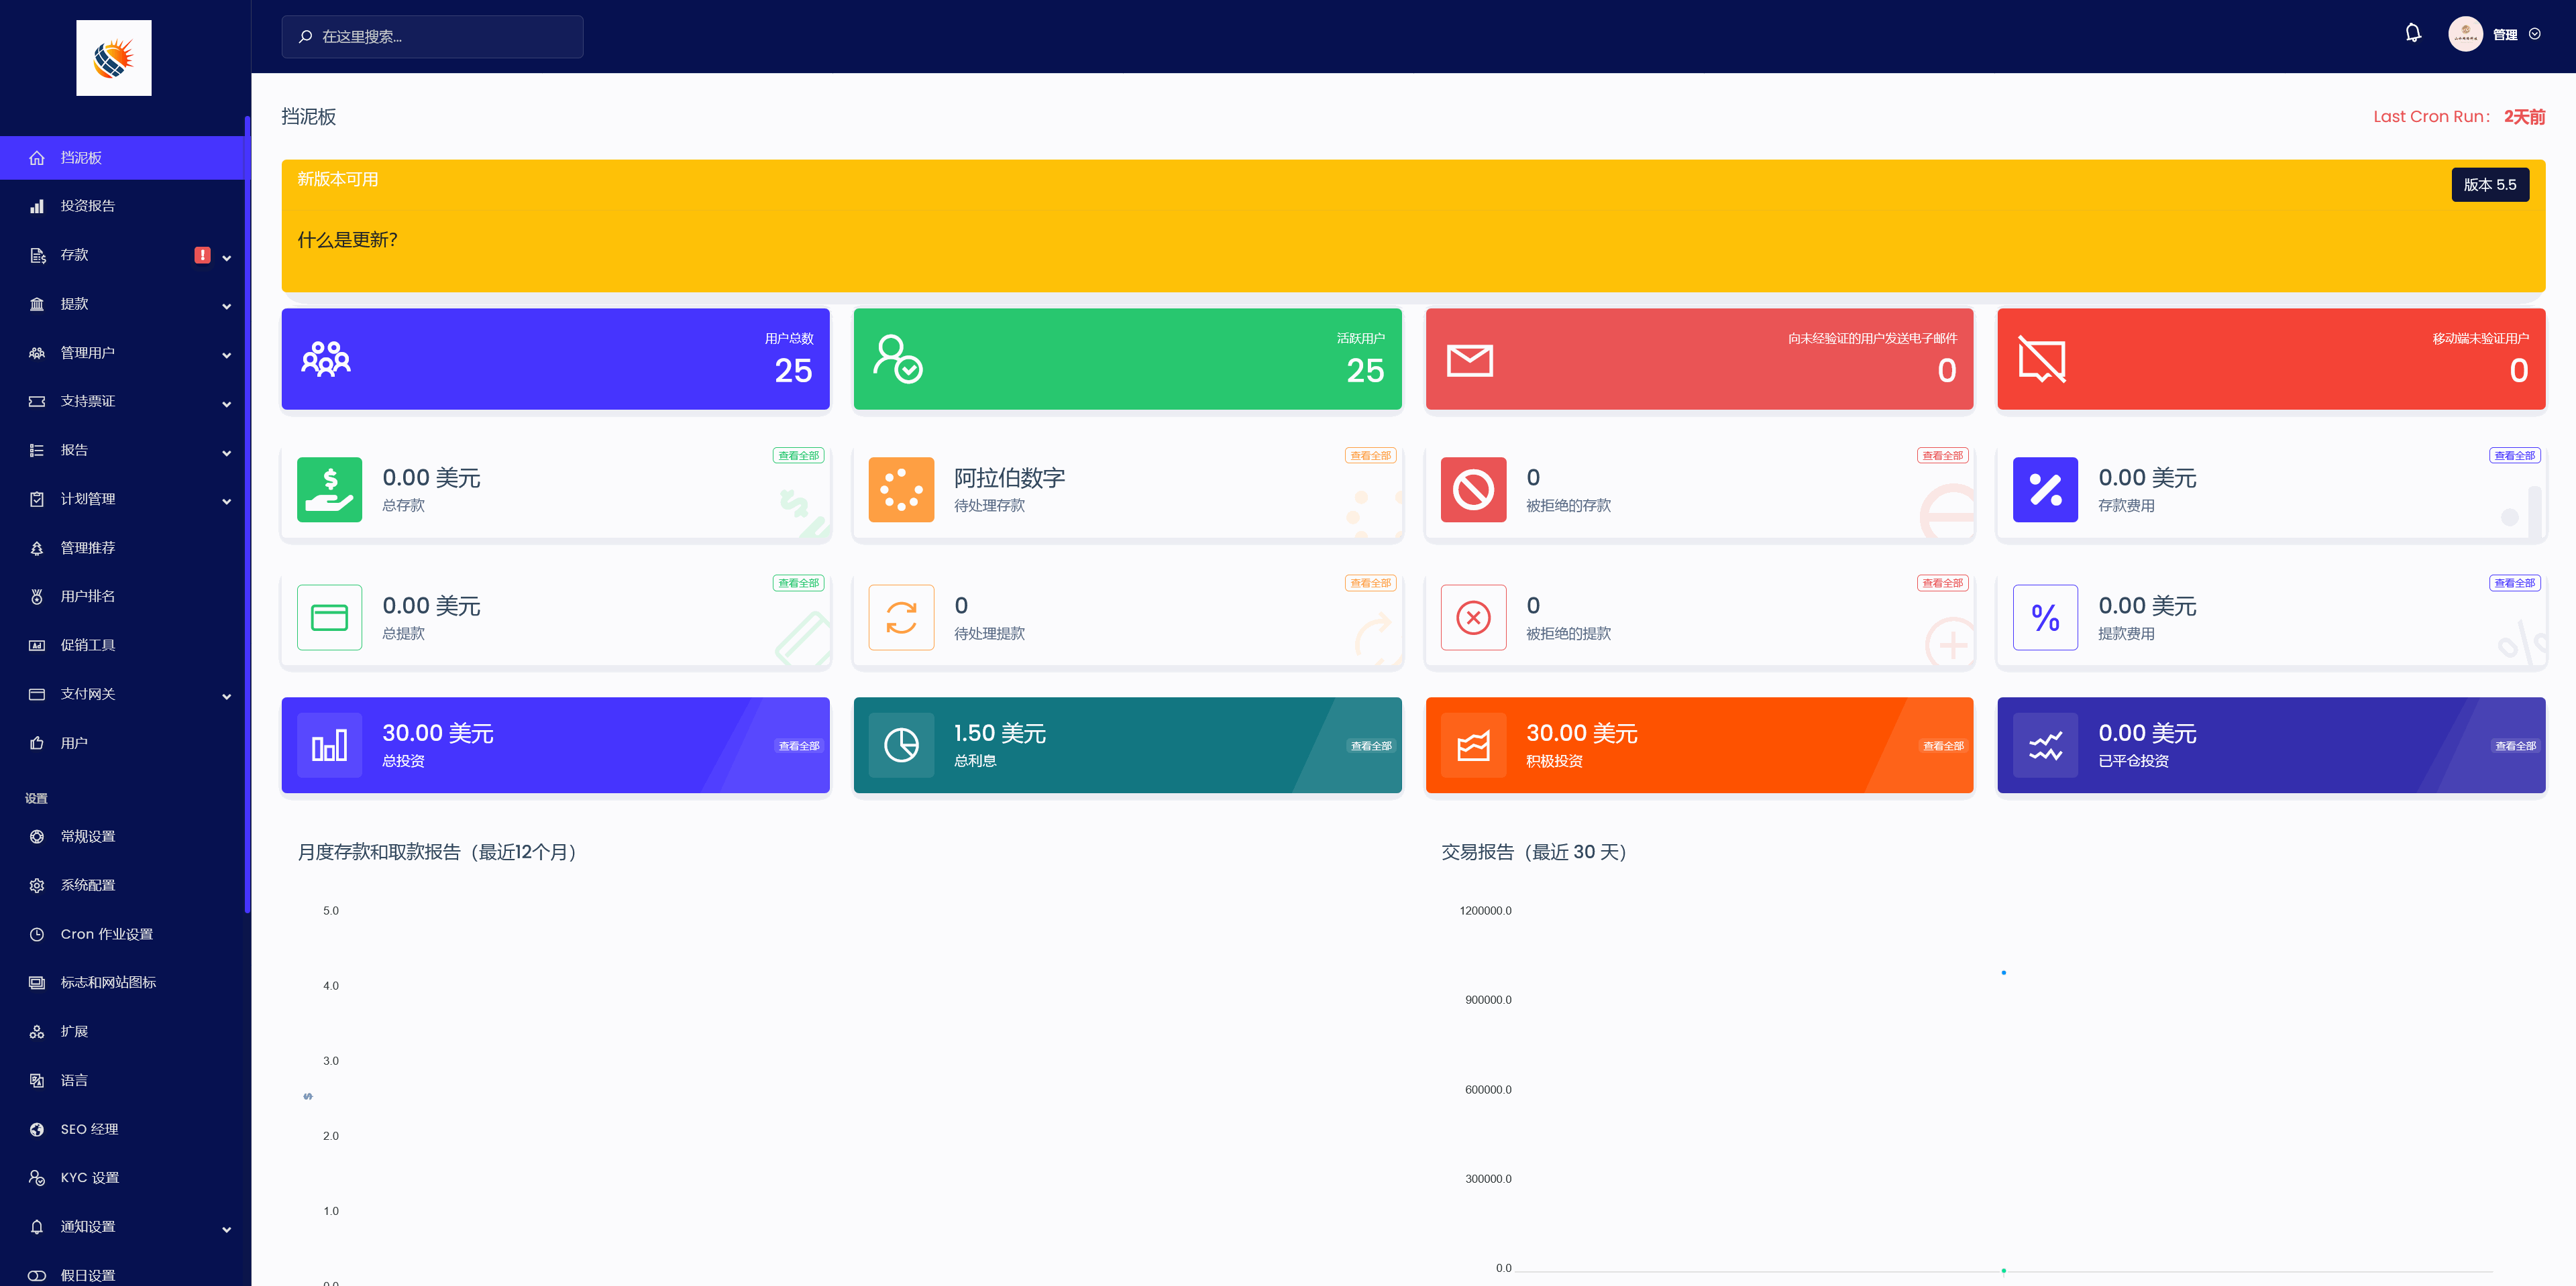This screenshot has height=1286, width=2576.
Task: Click the envelope icon on email-unverified card
Action: click(1469, 360)
